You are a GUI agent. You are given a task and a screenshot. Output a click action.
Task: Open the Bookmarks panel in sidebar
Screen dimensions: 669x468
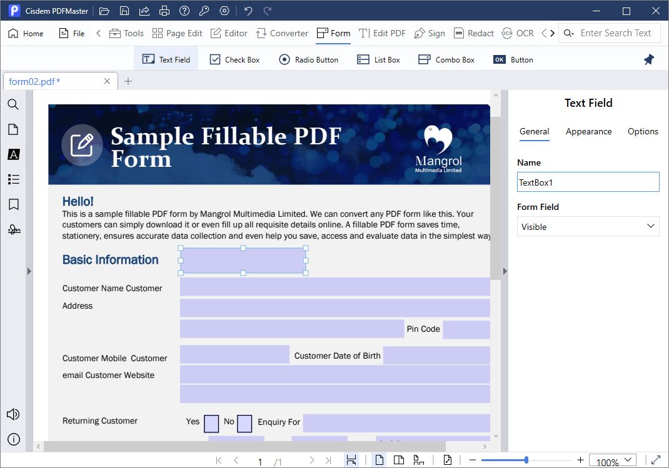click(13, 204)
